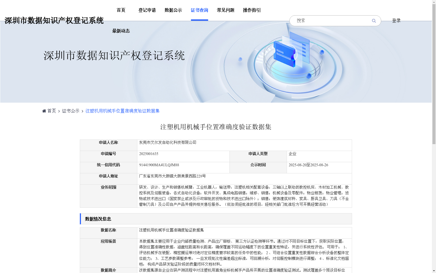The image size is (436, 273).
Task: Click the 业务范围 label cell
Action: 108,196
